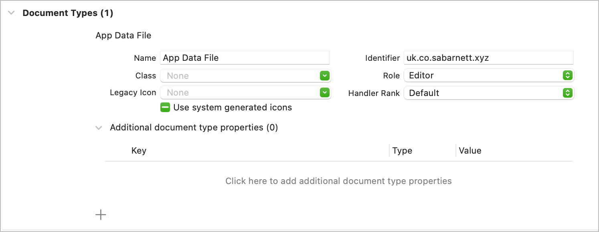Click the Name field with App Data File
599x232 pixels.
click(x=245, y=58)
